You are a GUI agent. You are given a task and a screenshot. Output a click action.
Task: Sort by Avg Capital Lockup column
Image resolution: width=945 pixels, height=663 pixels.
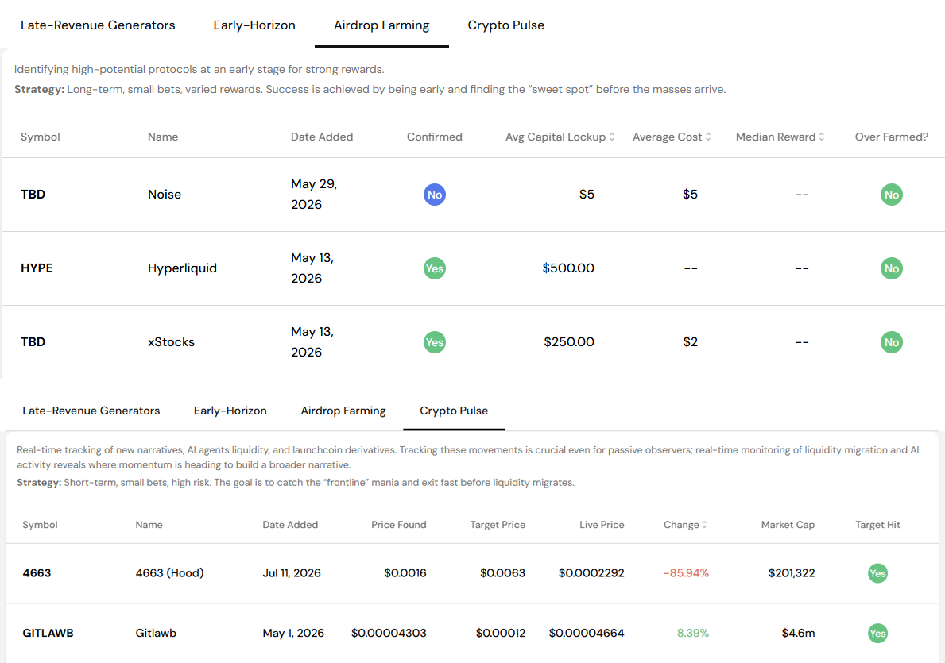[x=560, y=137]
